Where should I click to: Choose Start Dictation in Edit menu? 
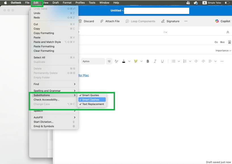tap(54, 122)
